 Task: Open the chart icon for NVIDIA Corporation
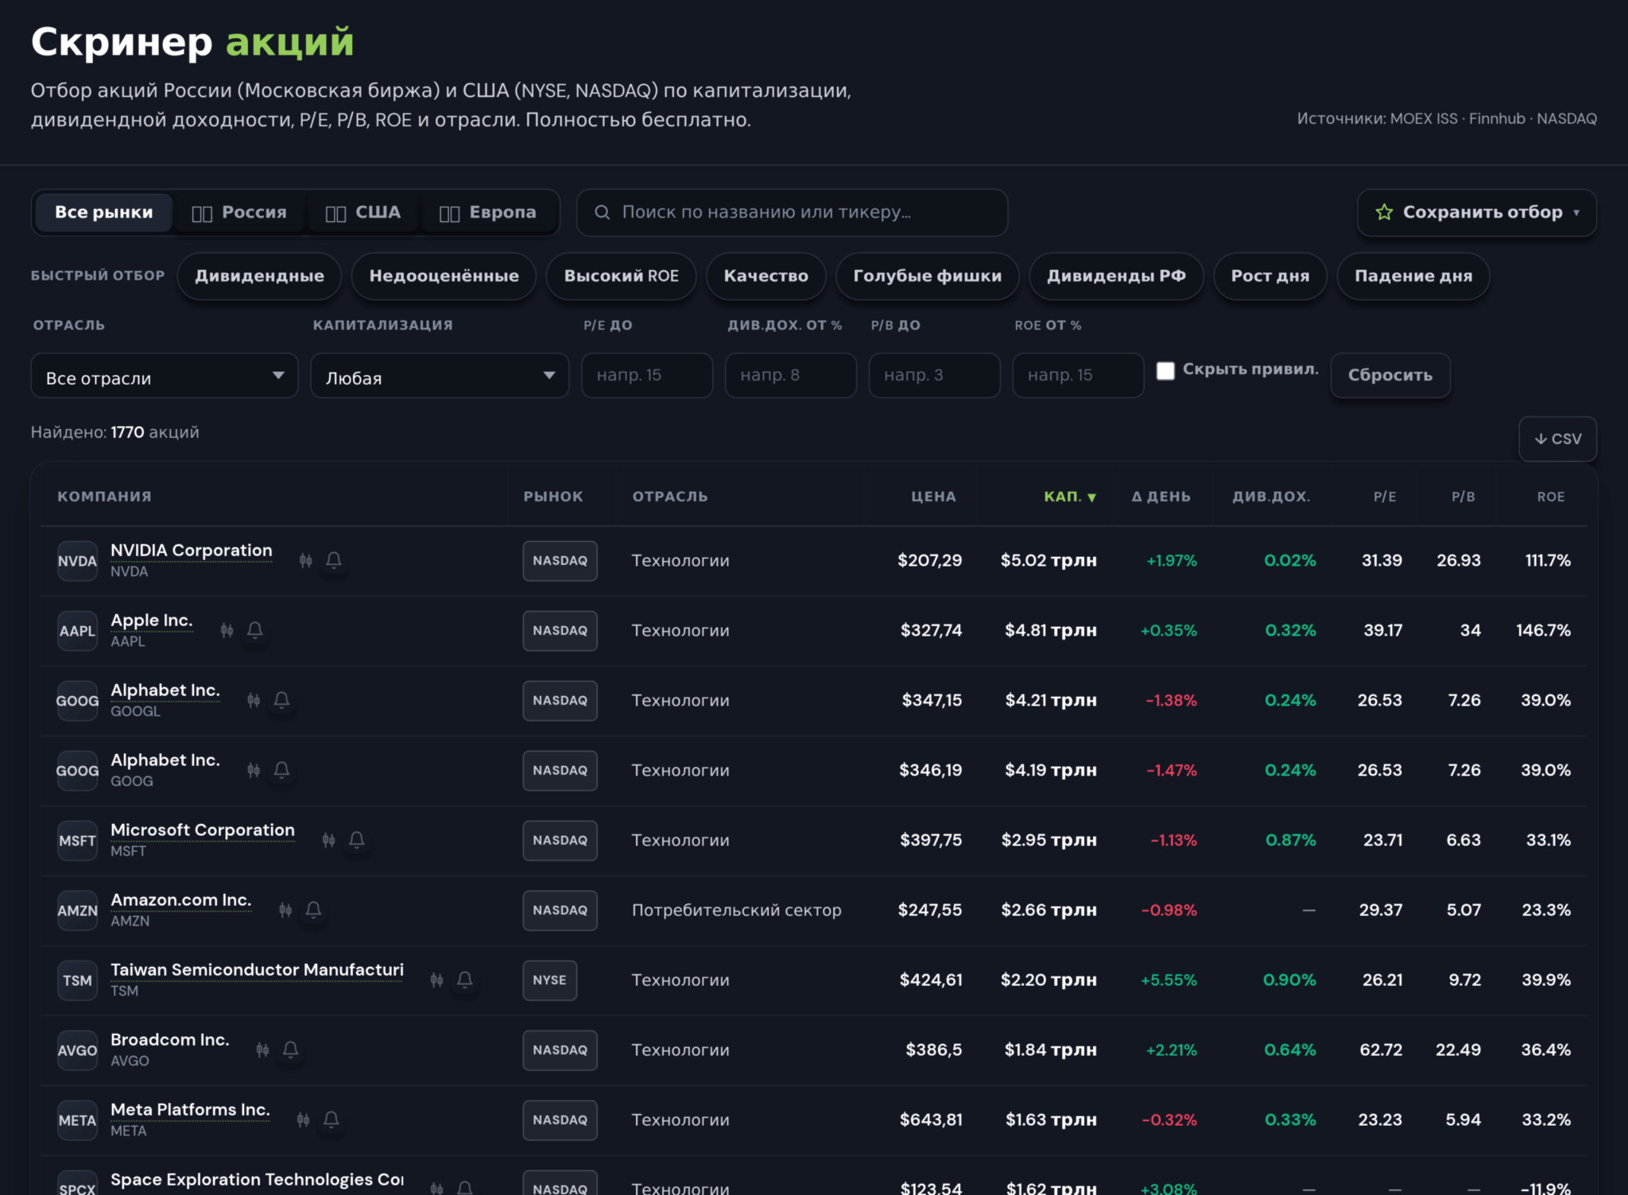[305, 560]
